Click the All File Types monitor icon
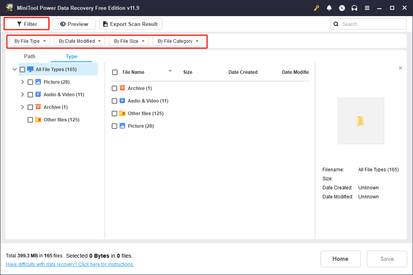 [x=30, y=69]
